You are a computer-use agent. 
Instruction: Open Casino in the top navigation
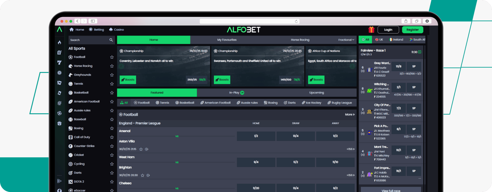coord(116,30)
